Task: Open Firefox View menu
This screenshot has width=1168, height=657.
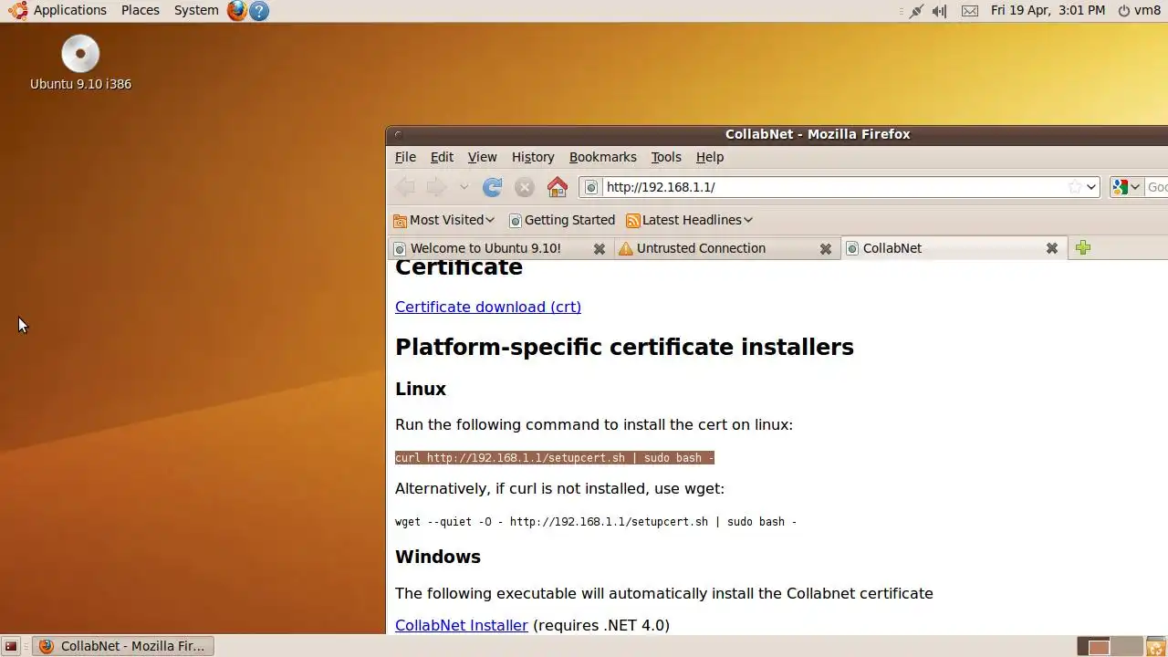Action: 482,157
